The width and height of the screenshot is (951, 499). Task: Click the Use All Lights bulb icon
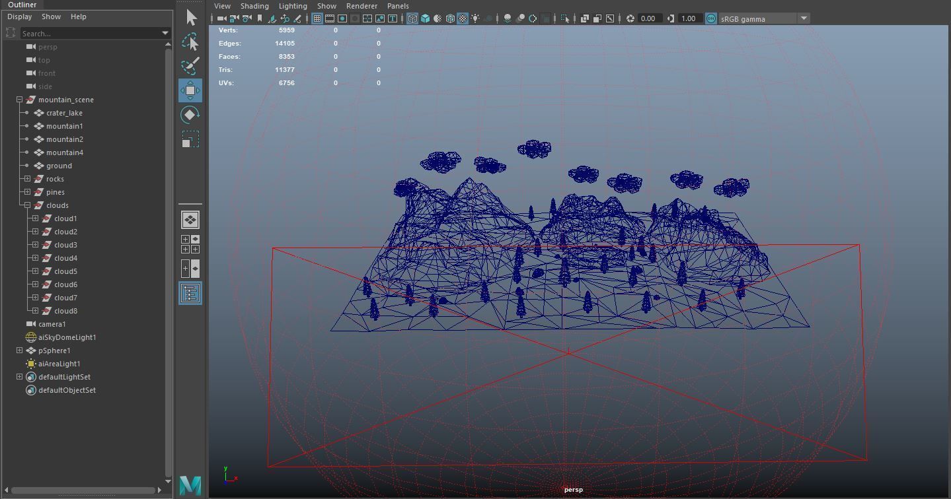[x=475, y=18]
